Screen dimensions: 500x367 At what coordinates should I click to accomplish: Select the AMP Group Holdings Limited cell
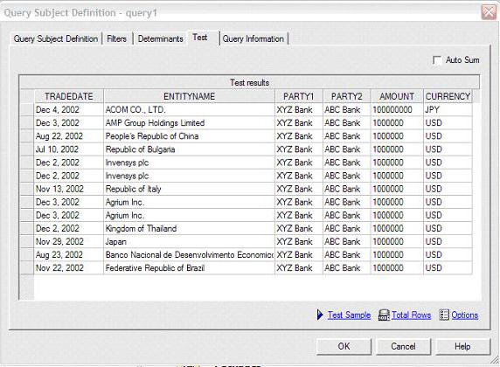pos(189,122)
